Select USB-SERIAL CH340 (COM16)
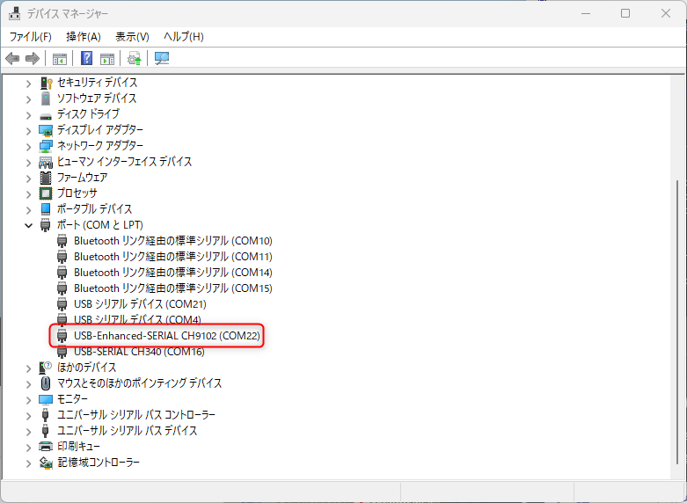 pyautogui.click(x=139, y=352)
